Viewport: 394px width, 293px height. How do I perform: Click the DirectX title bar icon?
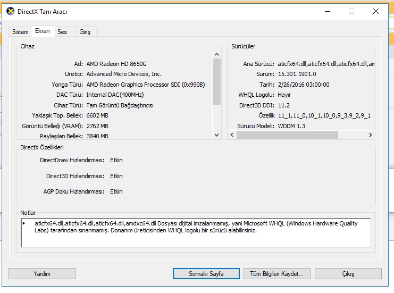pyautogui.click(x=11, y=11)
